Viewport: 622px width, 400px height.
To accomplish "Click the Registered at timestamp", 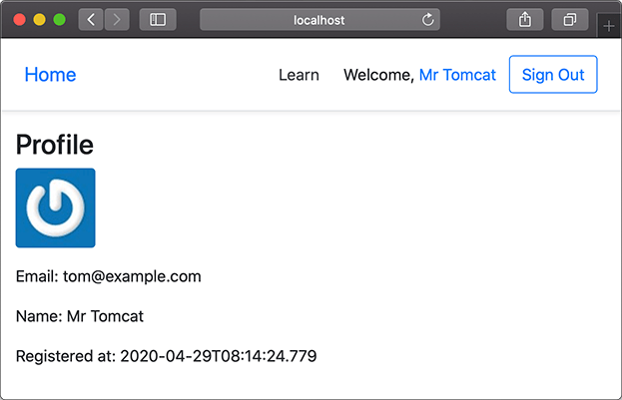I will click(x=218, y=355).
